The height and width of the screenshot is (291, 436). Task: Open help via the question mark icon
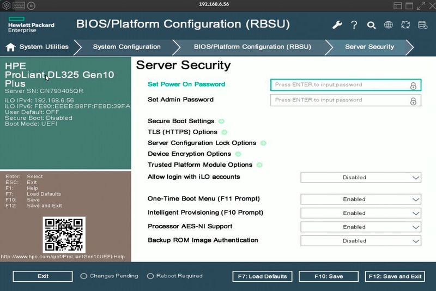pyautogui.click(x=354, y=25)
